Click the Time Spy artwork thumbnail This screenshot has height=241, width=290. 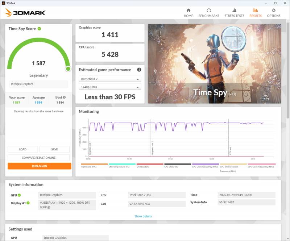point(215,64)
